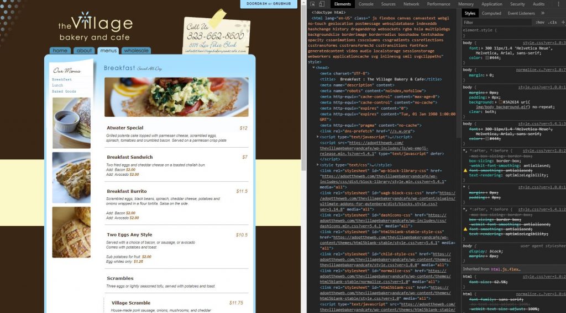The image size is (566, 313).
Task: Click the lattice pie photo thumbnail
Action: pyautogui.click(x=71, y=233)
